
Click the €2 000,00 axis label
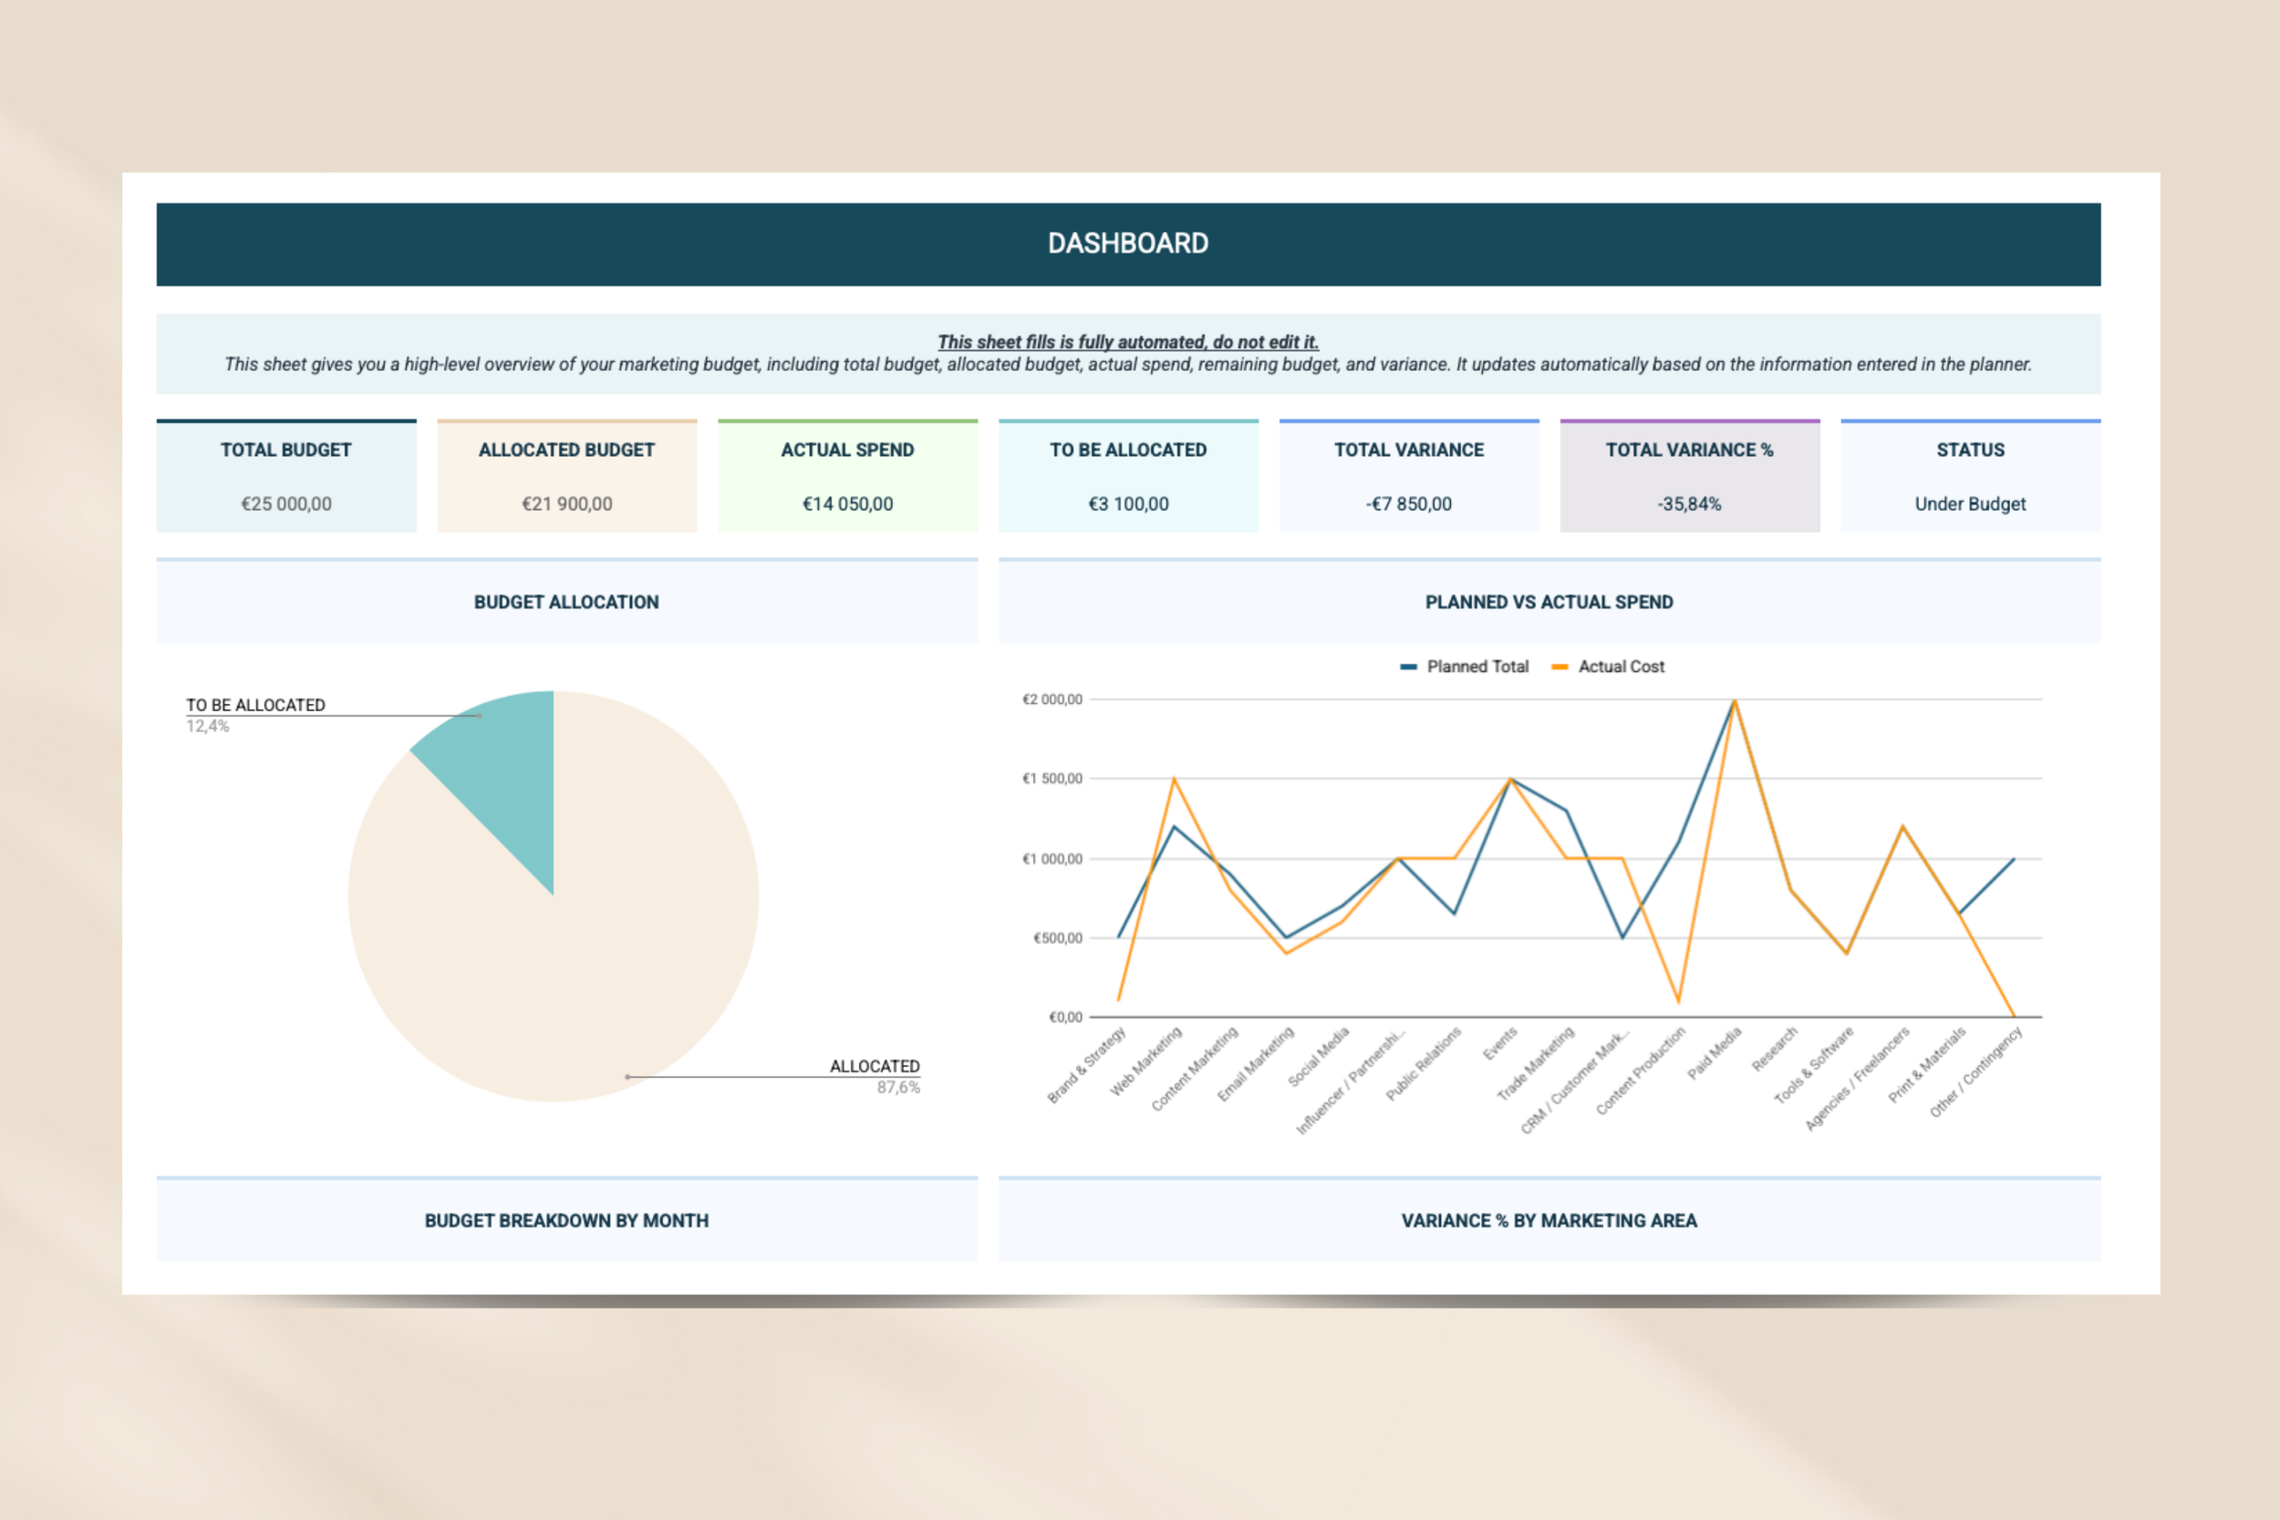coord(1052,699)
